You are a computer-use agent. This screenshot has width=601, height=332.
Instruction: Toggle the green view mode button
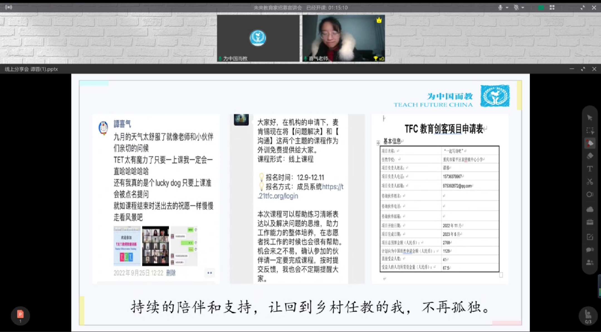point(541,8)
